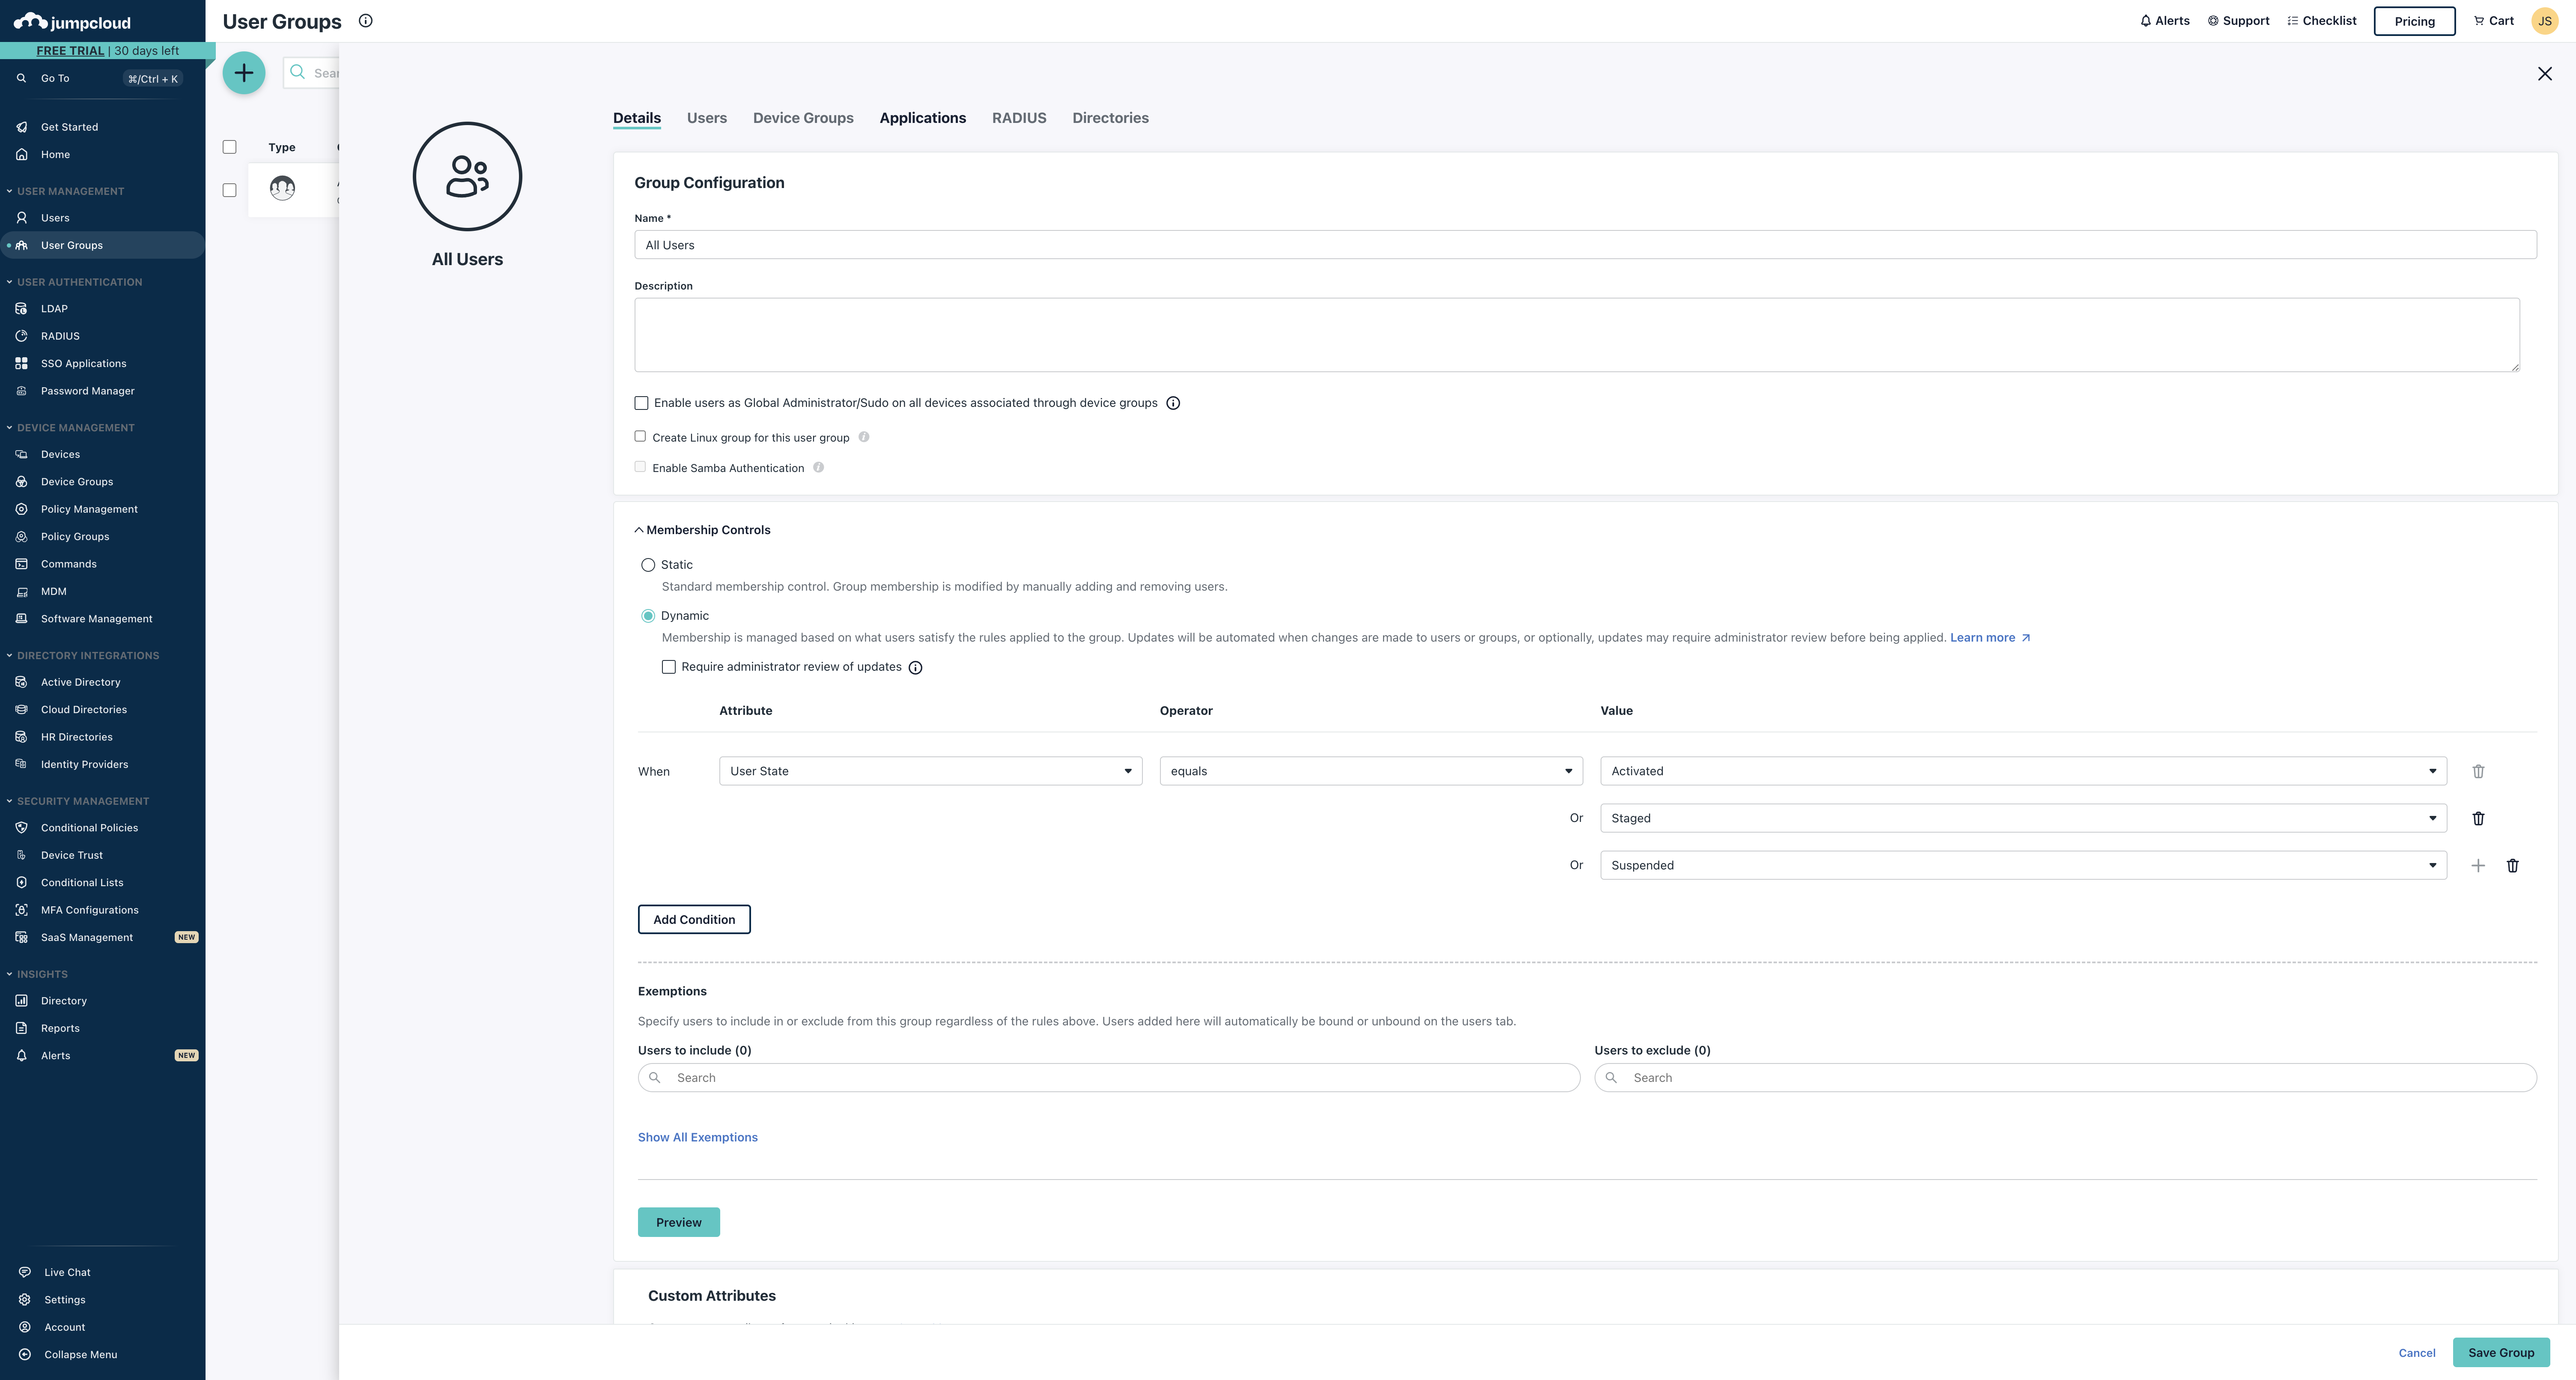The height and width of the screenshot is (1380, 2576).
Task: Click the Description text area
Action: 1577,335
